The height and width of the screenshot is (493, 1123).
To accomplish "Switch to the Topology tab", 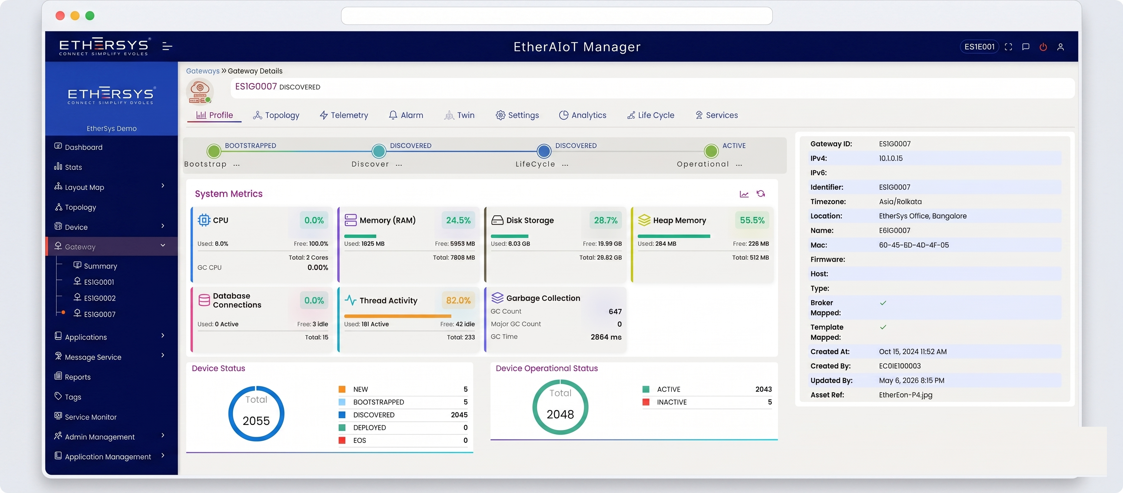I will [276, 115].
